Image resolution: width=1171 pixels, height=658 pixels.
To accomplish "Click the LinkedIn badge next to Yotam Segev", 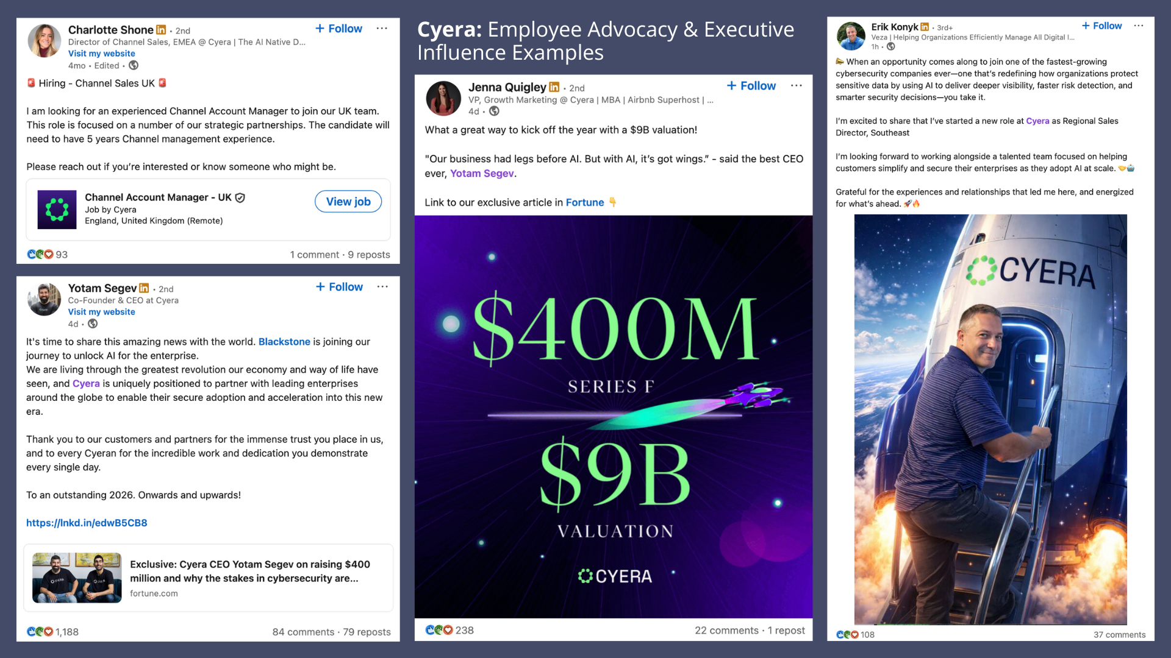I will point(144,288).
